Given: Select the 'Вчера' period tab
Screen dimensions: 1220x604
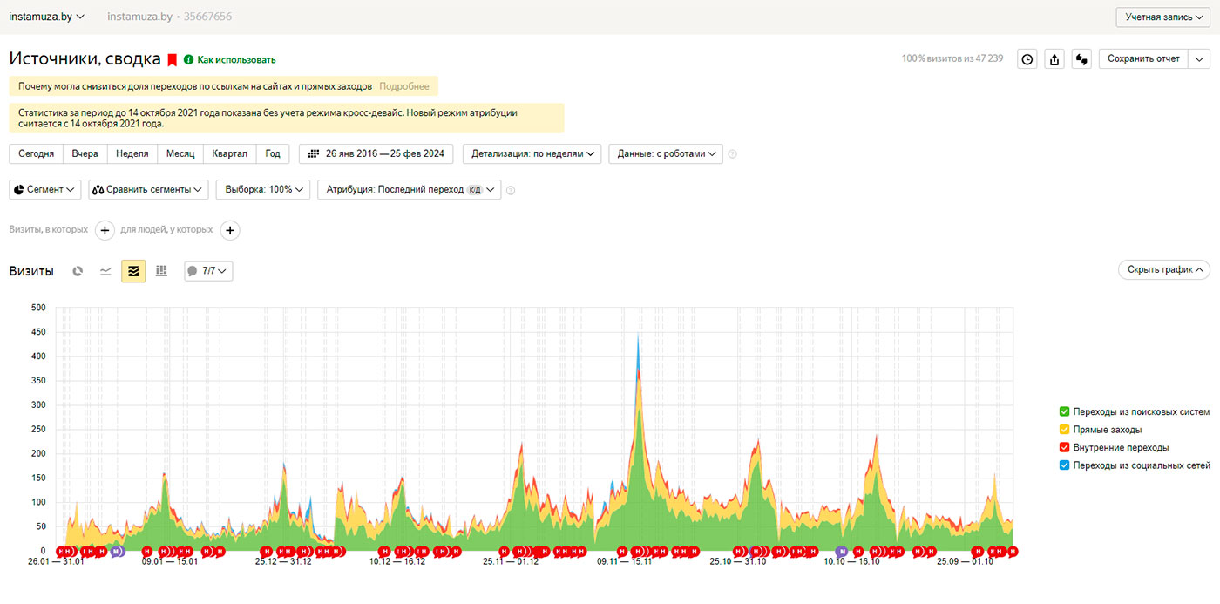Looking at the screenshot, I should (x=85, y=153).
